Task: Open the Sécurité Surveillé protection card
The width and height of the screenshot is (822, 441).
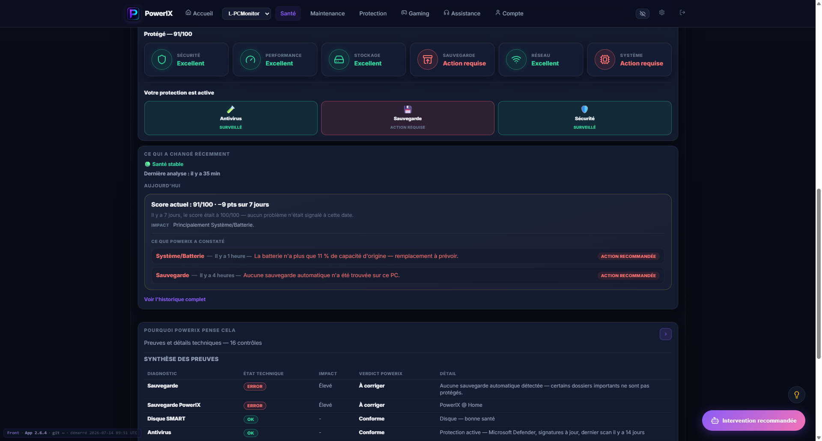Action: pyautogui.click(x=584, y=118)
